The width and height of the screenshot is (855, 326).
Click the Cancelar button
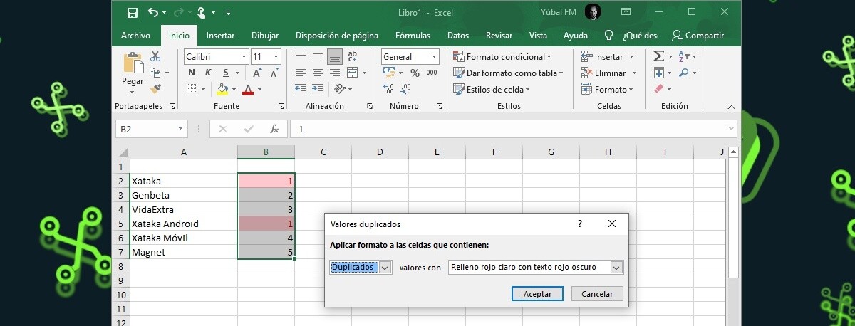click(x=597, y=293)
